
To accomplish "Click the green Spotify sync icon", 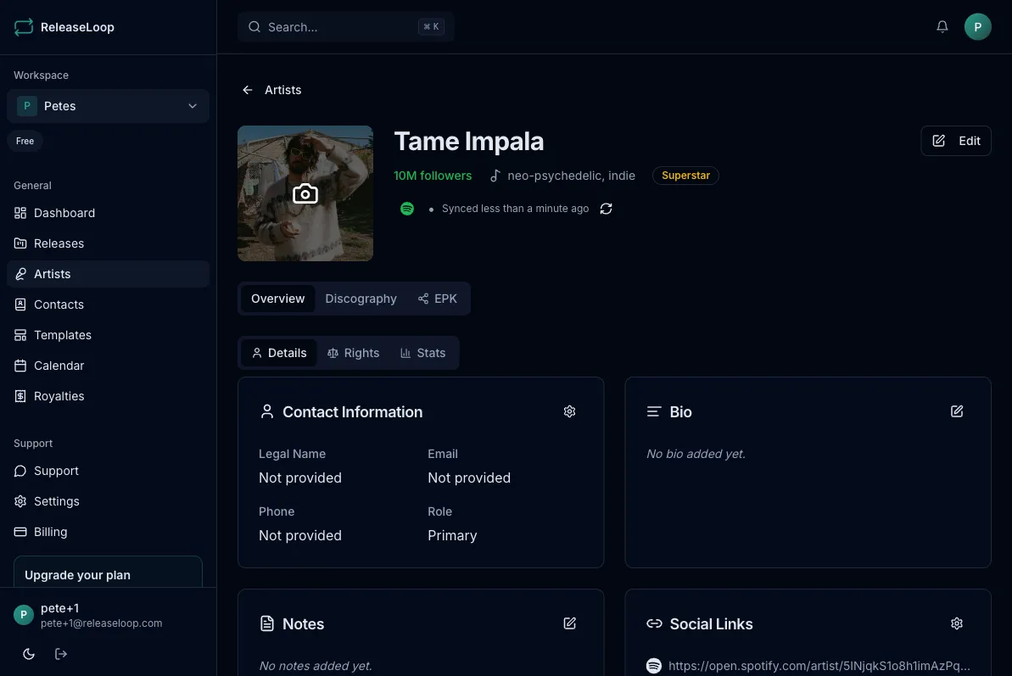I will click(406, 209).
